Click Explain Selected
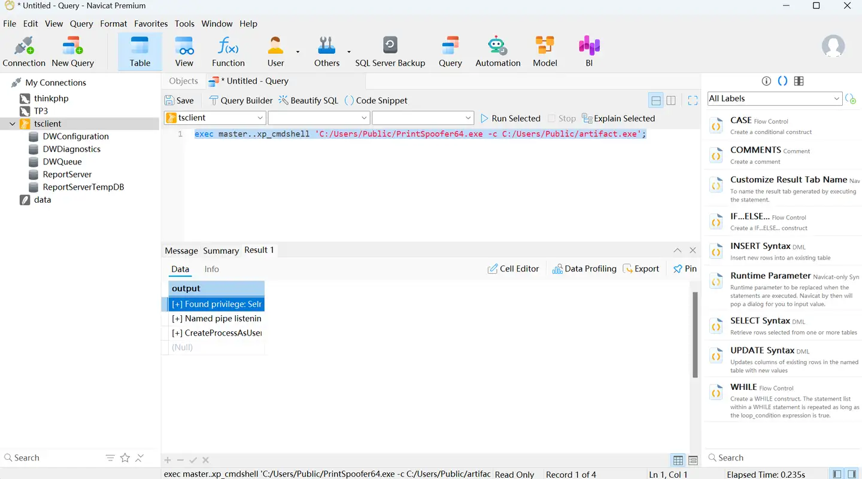The image size is (862, 479). coord(618,118)
